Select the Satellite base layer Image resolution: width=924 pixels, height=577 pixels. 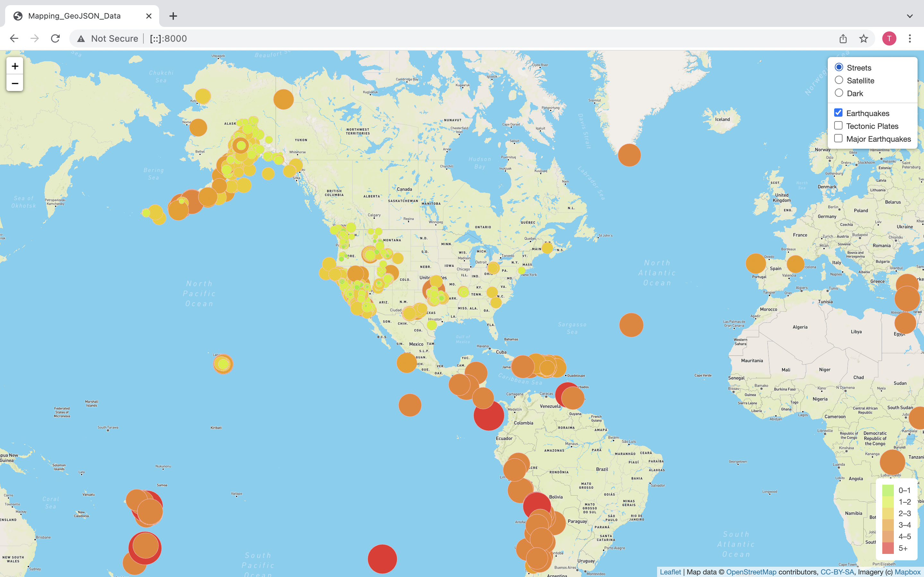click(x=839, y=80)
